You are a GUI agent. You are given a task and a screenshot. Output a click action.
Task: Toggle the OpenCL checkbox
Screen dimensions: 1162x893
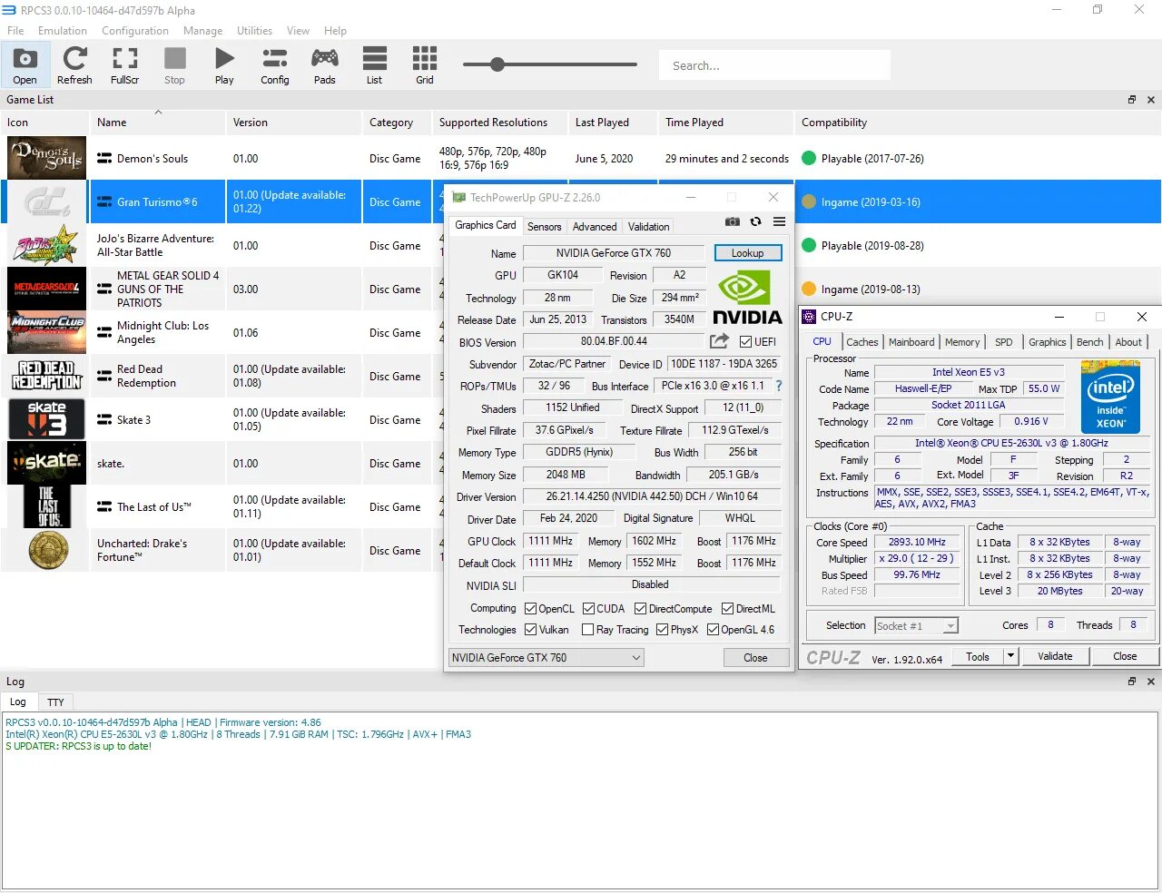click(x=531, y=609)
